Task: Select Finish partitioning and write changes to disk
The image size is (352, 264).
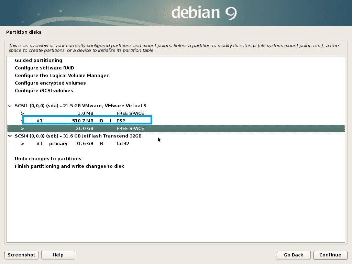Action: coord(69,166)
